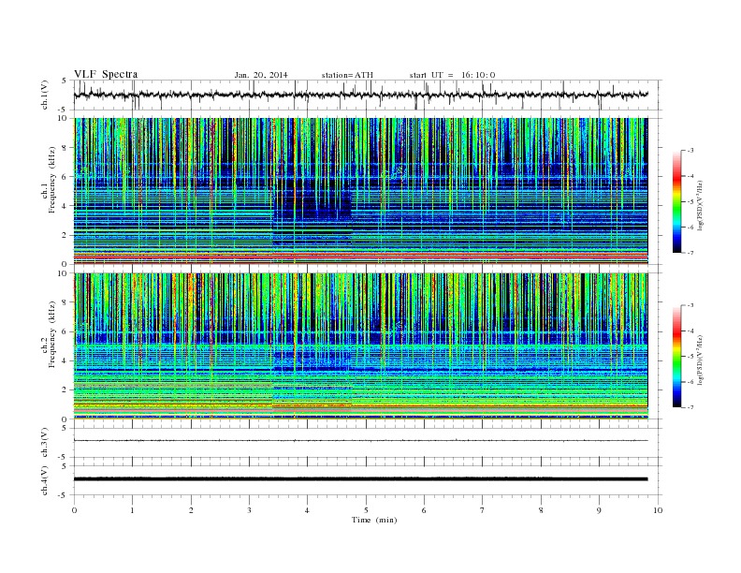Click the bottom time-axis tick label "8"
The image size is (741, 573).
[541, 510]
